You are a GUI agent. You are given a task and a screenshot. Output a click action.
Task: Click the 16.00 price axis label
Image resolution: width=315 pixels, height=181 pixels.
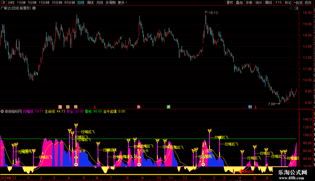[307, 13]
